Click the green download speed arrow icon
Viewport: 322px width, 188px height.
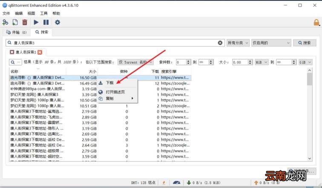[189, 182]
